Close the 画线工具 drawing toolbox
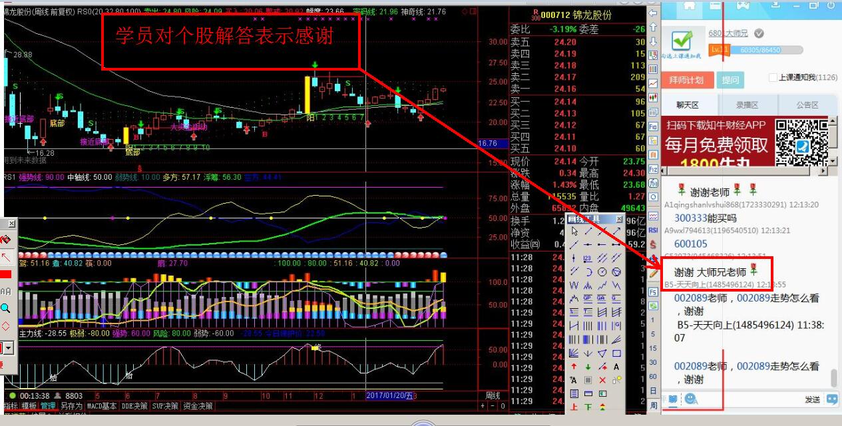The height and width of the screenshot is (426, 842). (x=619, y=219)
